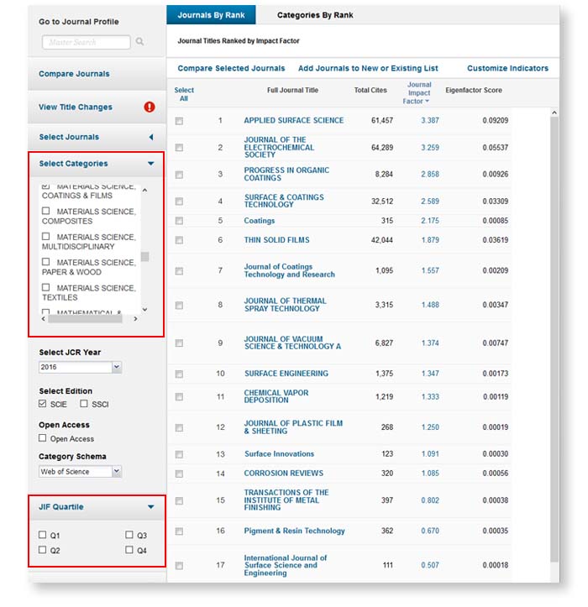
Task: Click the red alert icon beside View Title Changes
Action: [x=150, y=107]
